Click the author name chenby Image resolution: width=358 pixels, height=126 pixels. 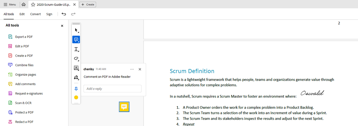click(89, 69)
